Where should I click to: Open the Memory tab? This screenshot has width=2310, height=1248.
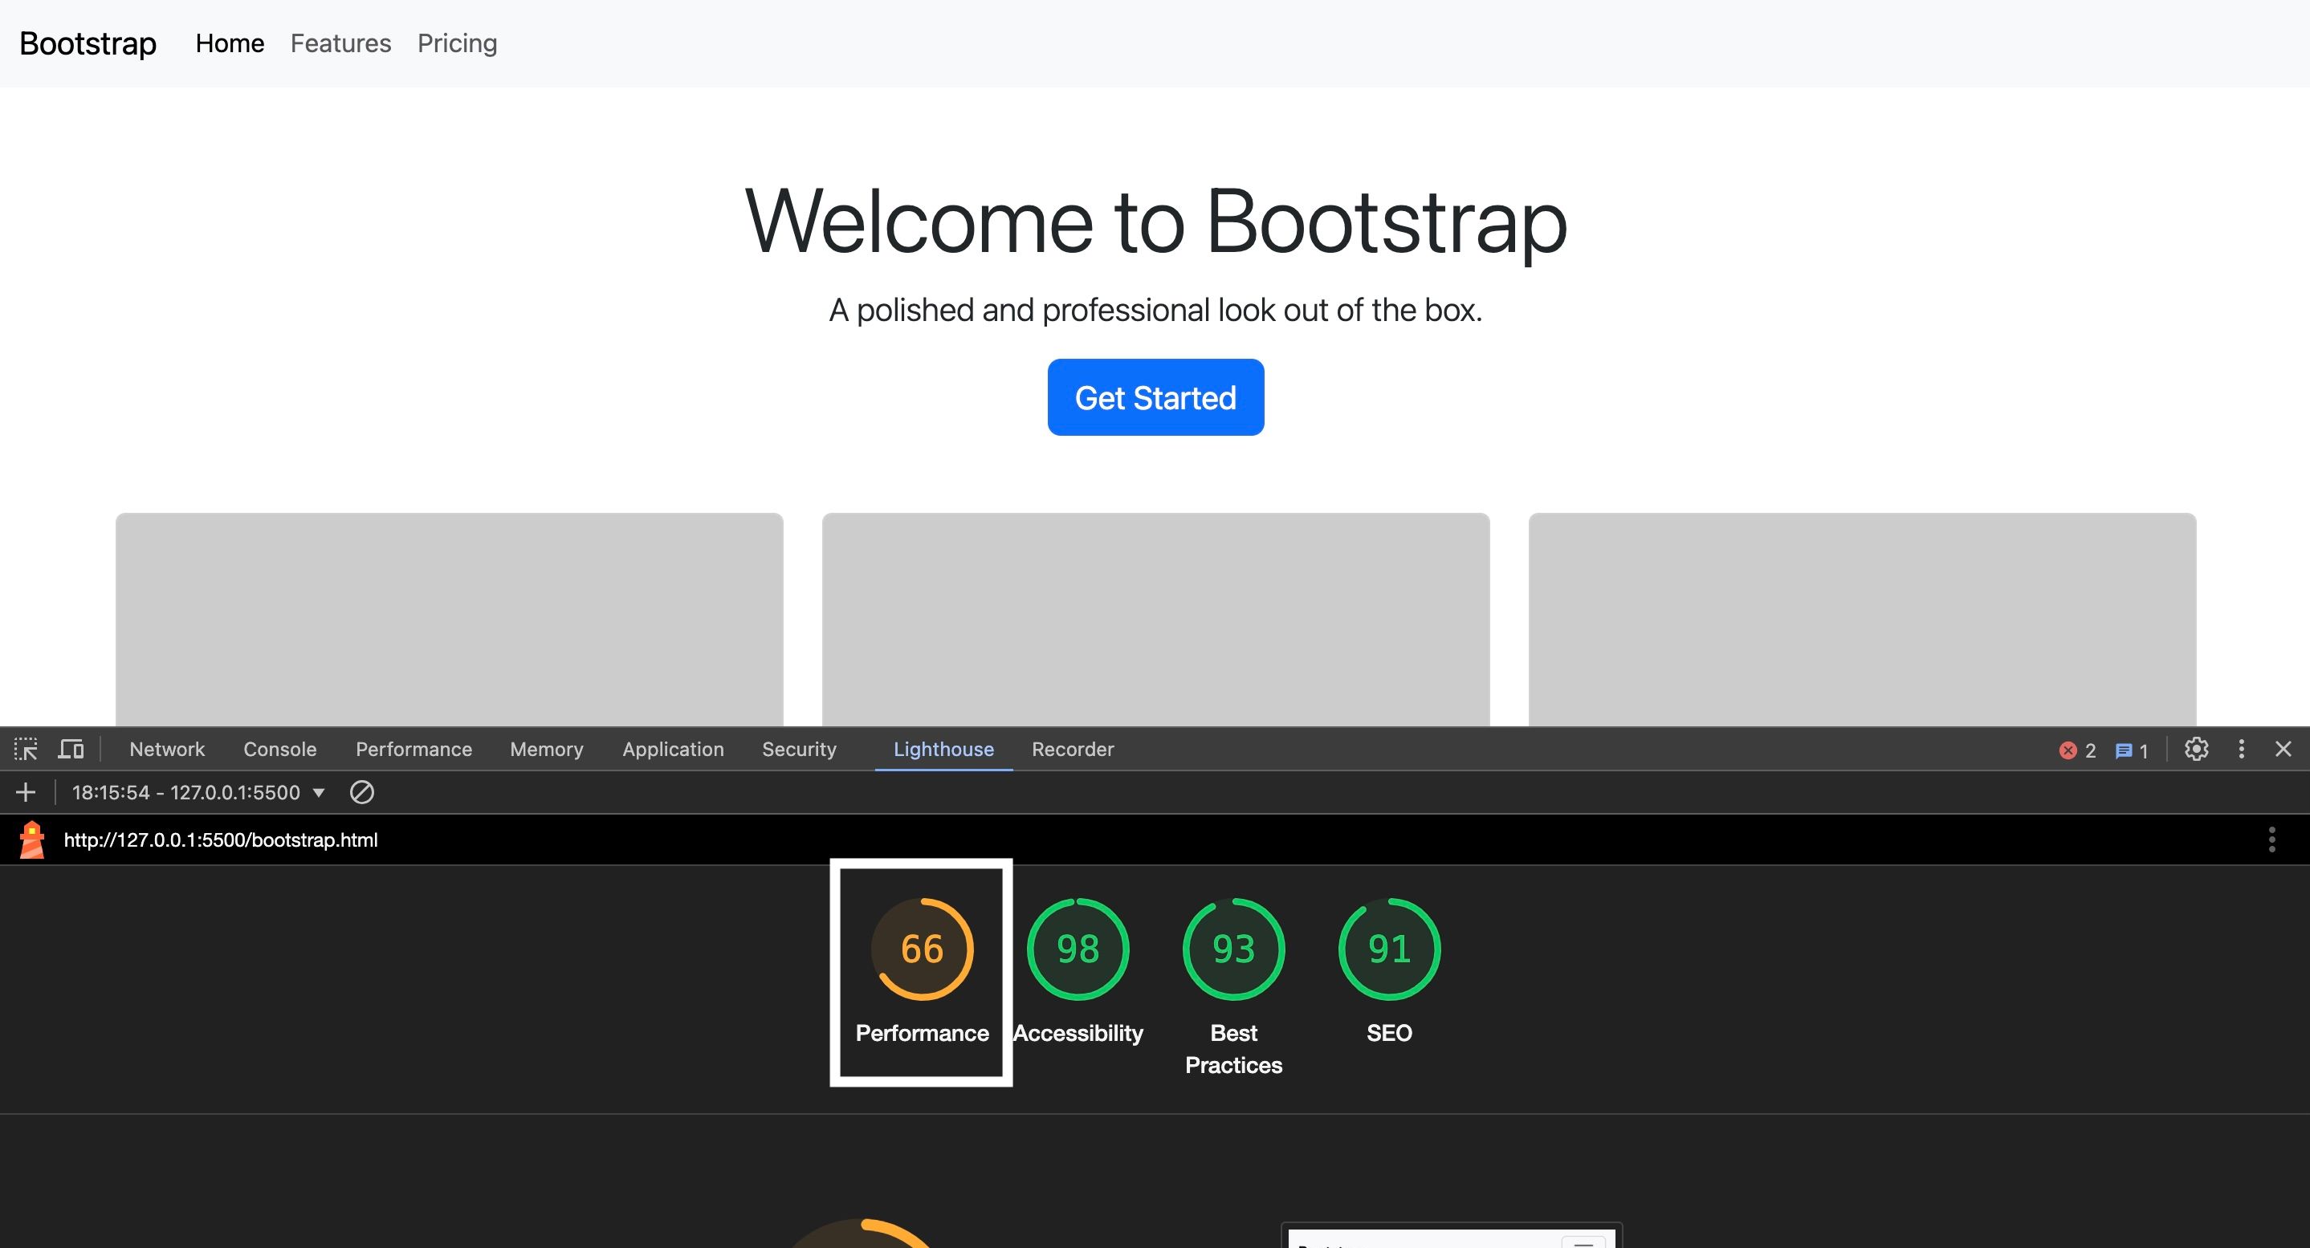(546, 749)
